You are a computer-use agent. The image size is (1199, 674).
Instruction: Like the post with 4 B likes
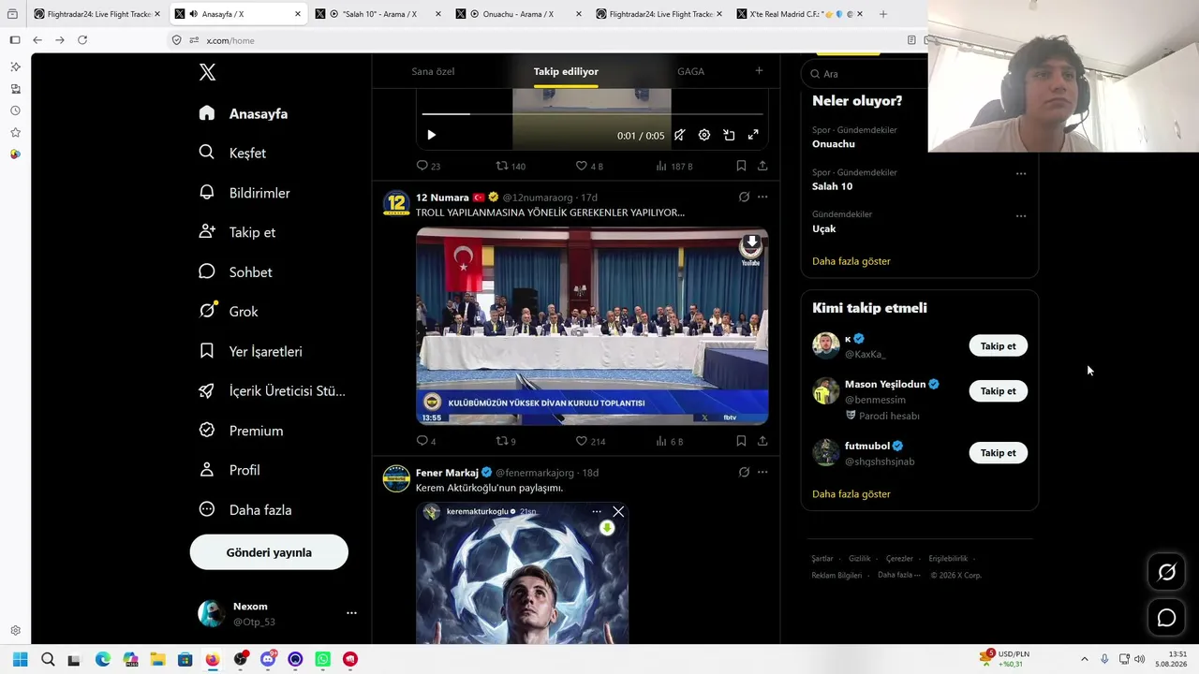click(x=589, y=166)
